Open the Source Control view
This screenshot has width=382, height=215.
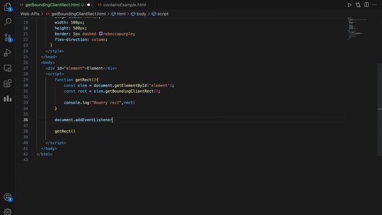pyautogui.click(x=8, y=38)
